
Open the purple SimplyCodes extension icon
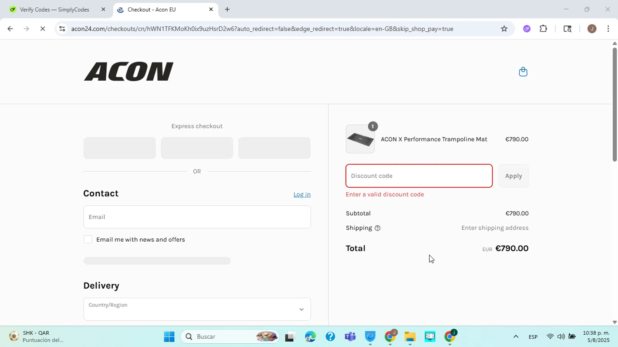(x=527, y=29)
